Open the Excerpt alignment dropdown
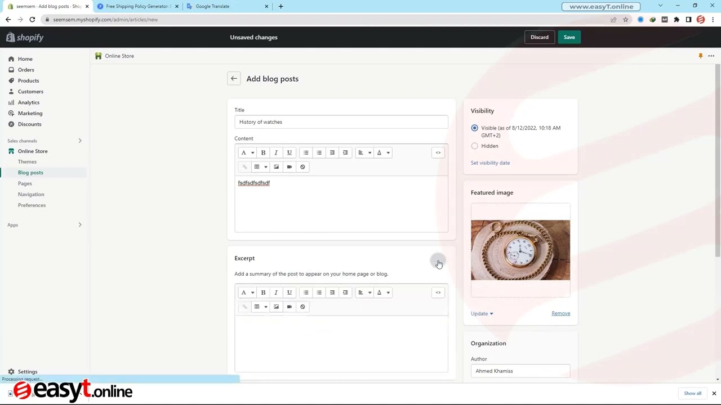Screen dimensions: 721x405 [x=364, y=292]
